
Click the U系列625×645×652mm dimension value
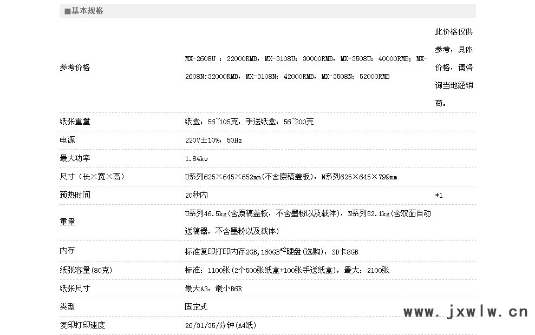[x=291, y=177]
